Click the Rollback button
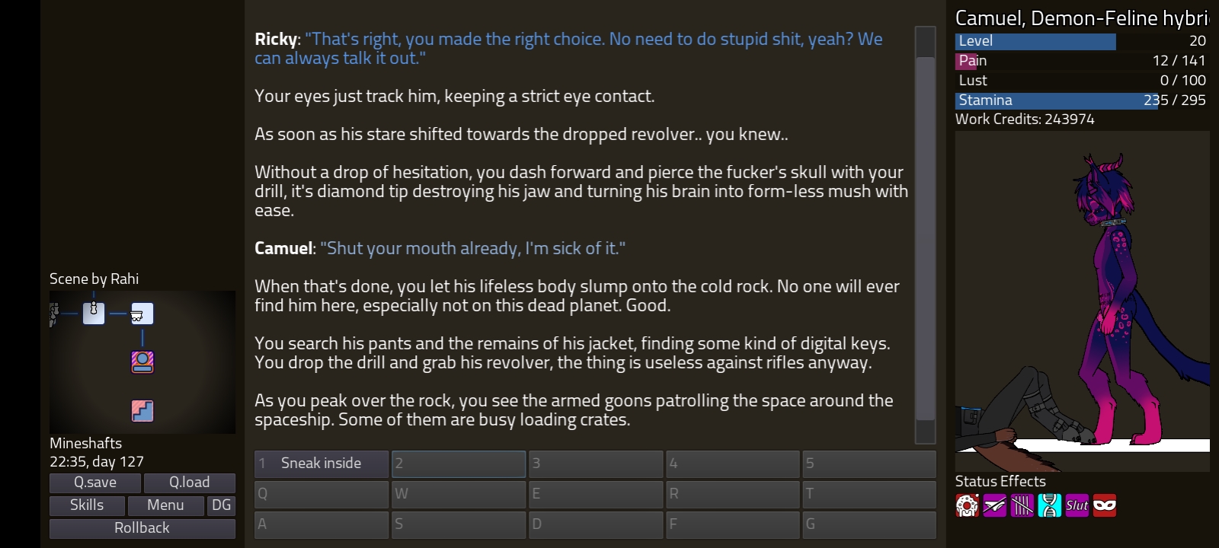This screenshot has width=1219, height=548. click(142, 528)
